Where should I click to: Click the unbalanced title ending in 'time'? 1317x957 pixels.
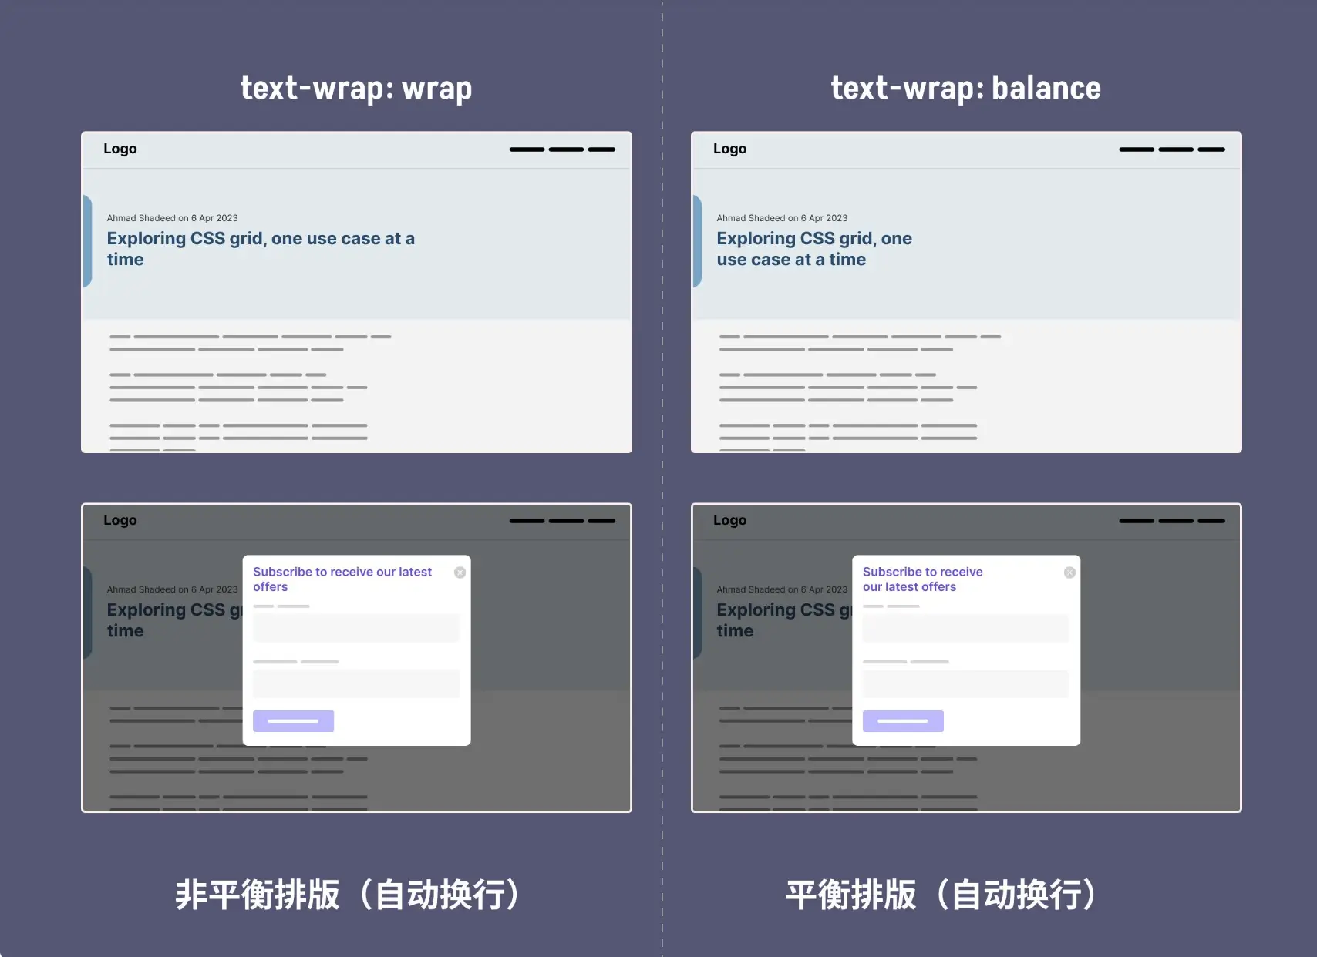261,248
